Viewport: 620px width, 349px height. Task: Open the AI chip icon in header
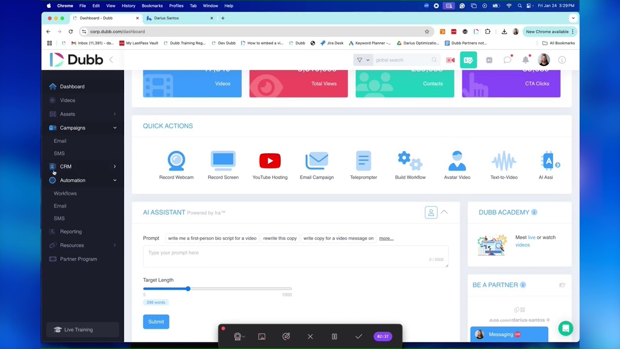click(489, 60)
